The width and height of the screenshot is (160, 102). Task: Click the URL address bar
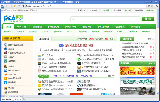86,6
